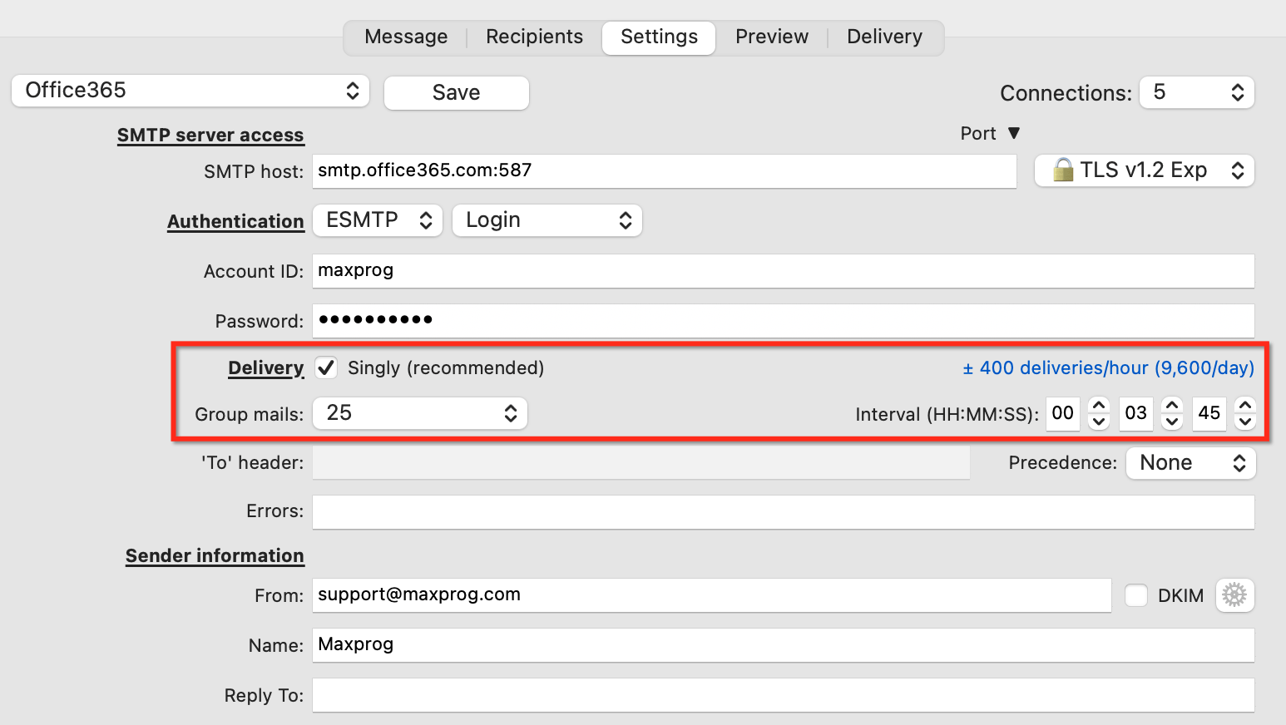Screen dimensions: 1286x725
Task: Increase the interval minutes value
Action: tap(1172, 405)
